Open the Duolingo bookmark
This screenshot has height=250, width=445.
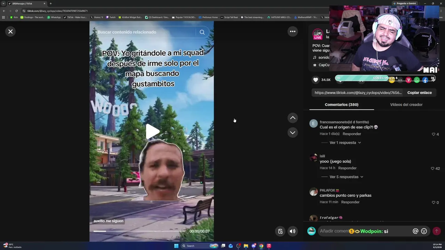tap(32, 17)
